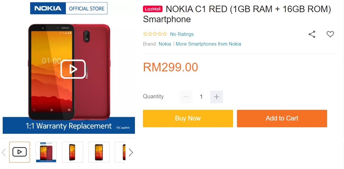344x169 pixels.
Task: Open the Nokia brand link
Action: pos(165,44)
